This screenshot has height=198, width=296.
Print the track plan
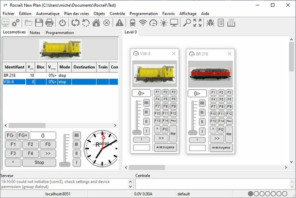tap(49, 23)
